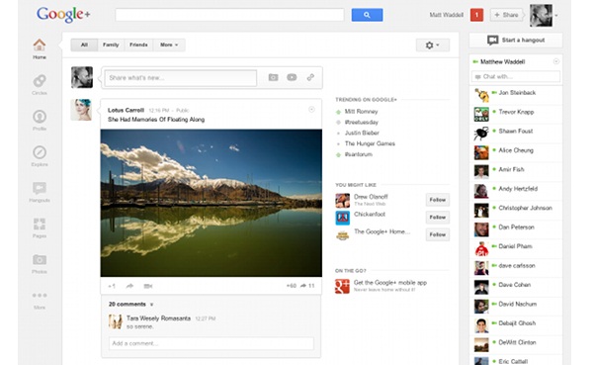This screenshot has width=593, height=365.
Task: Open trending topic #freetuesday
Action: coord(362,122)
